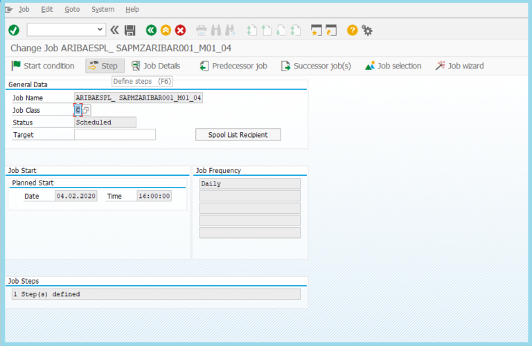
Task: Click the Generate Shortcut icon
Action: tap(331, 30)
